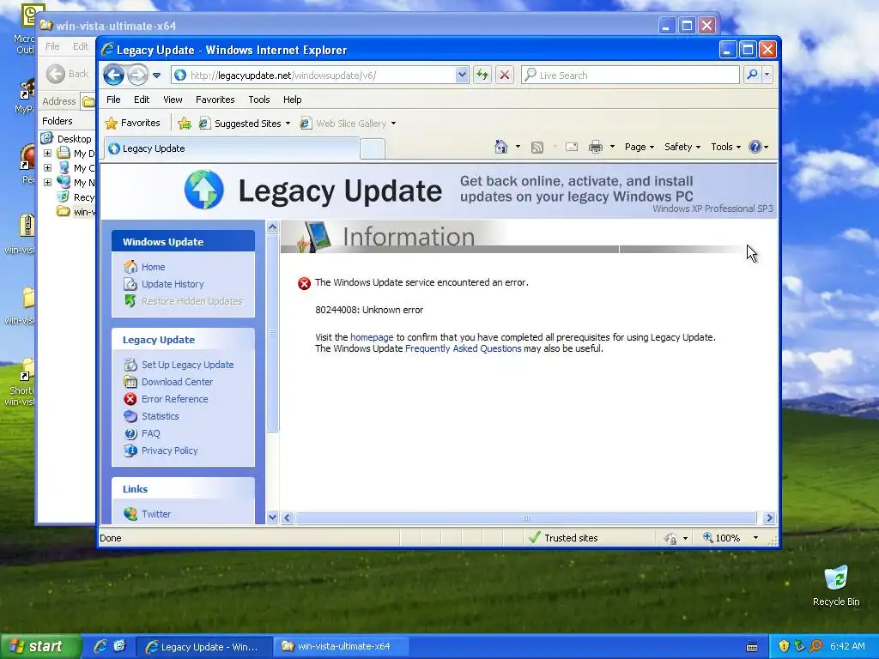Click the Home icon in command bar
879x659 pixels.
tap(501, 147)
